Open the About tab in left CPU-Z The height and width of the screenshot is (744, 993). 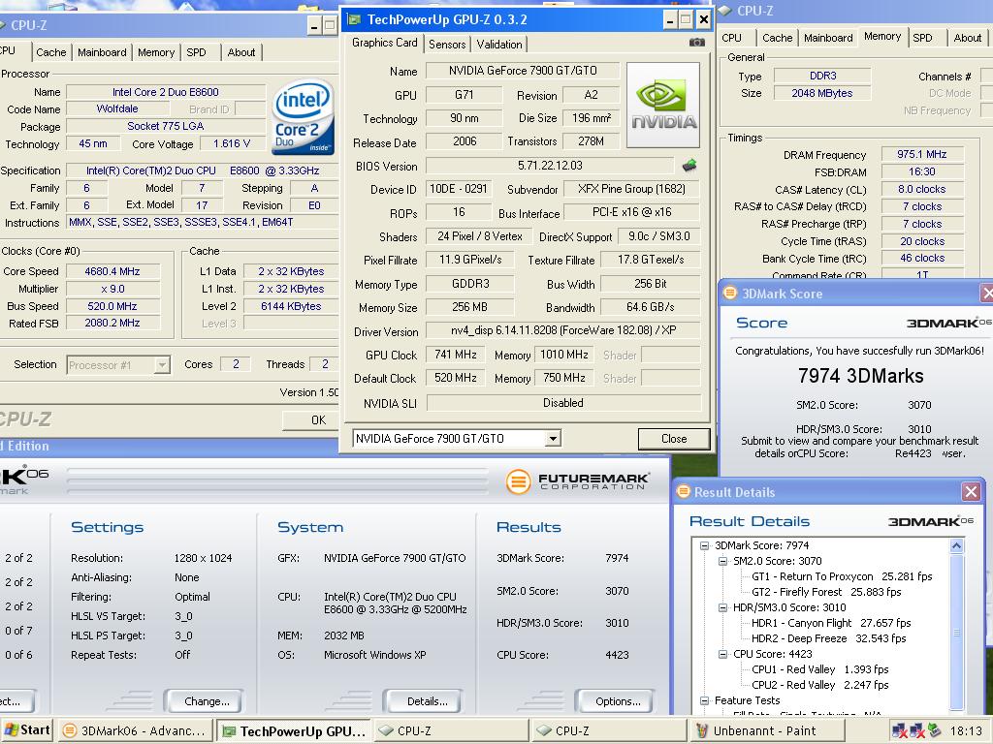click(241, 52)
